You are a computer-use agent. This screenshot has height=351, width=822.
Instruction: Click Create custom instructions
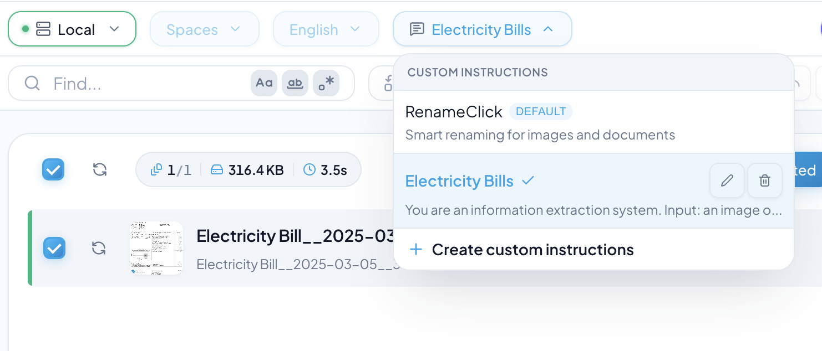tap(532, 250)
